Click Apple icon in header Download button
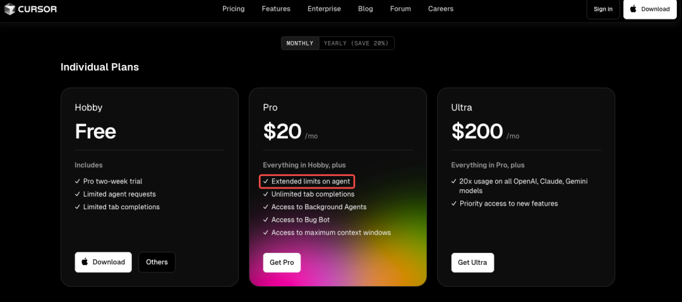Screen dimensions: 682x302 pyautogui.click(x=633, y=9)
